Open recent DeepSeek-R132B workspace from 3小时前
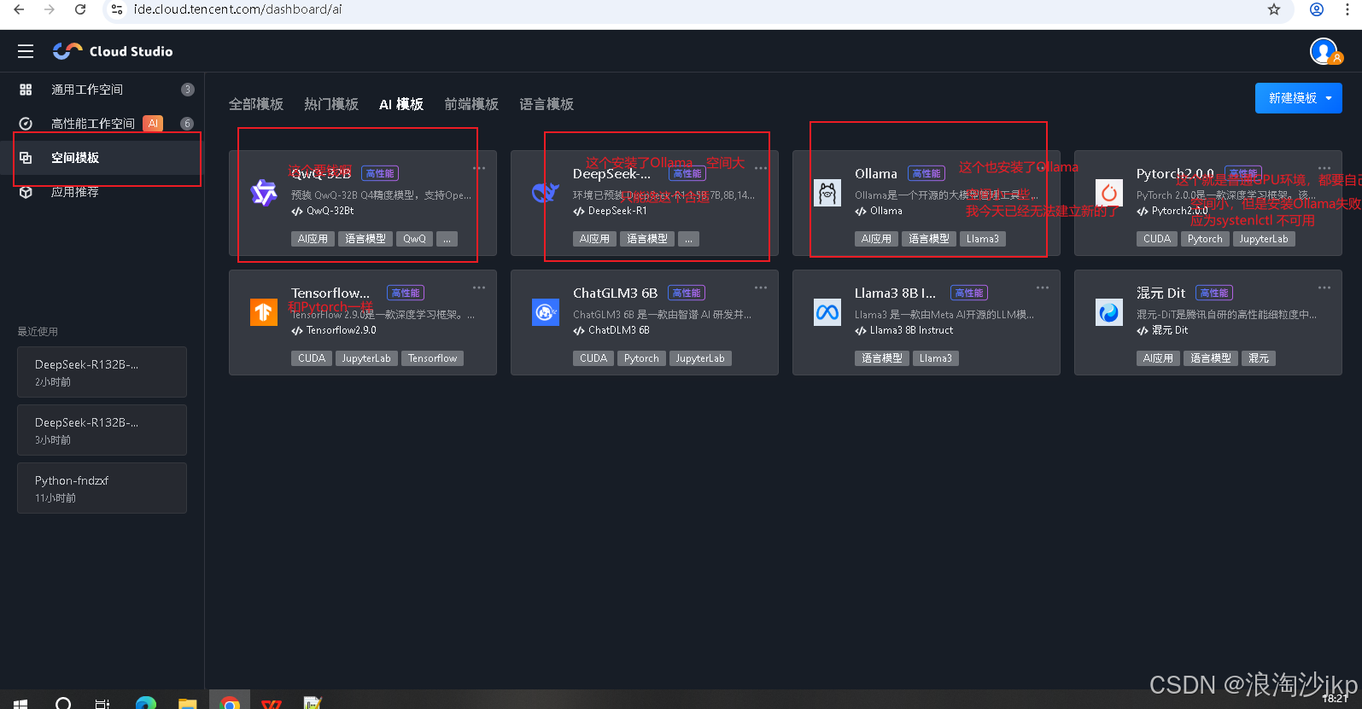This screenshot has height=709, width=1362. (102, 430)
